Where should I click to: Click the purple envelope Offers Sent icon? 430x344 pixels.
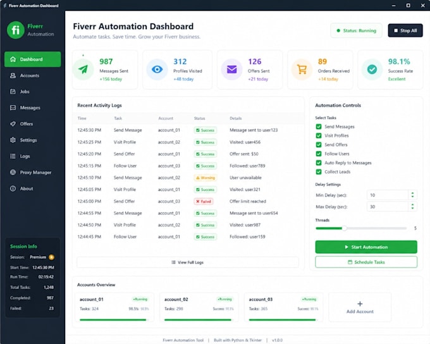pyautogui.click(x=231, y=70)
